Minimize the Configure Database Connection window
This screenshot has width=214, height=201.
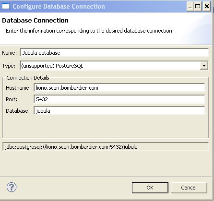click(190, 6)
